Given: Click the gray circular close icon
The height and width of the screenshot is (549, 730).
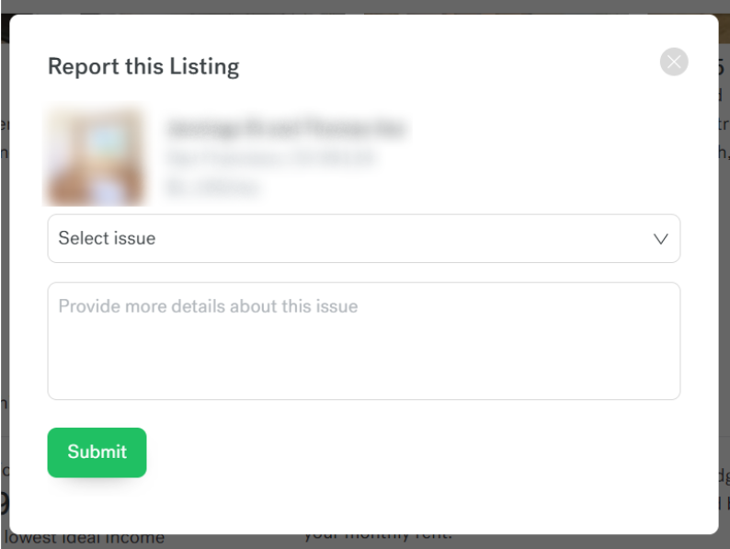Looking at the screenshot, I should point(674,62).
